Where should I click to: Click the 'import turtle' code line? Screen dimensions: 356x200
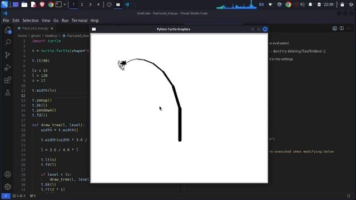(46, 41)
